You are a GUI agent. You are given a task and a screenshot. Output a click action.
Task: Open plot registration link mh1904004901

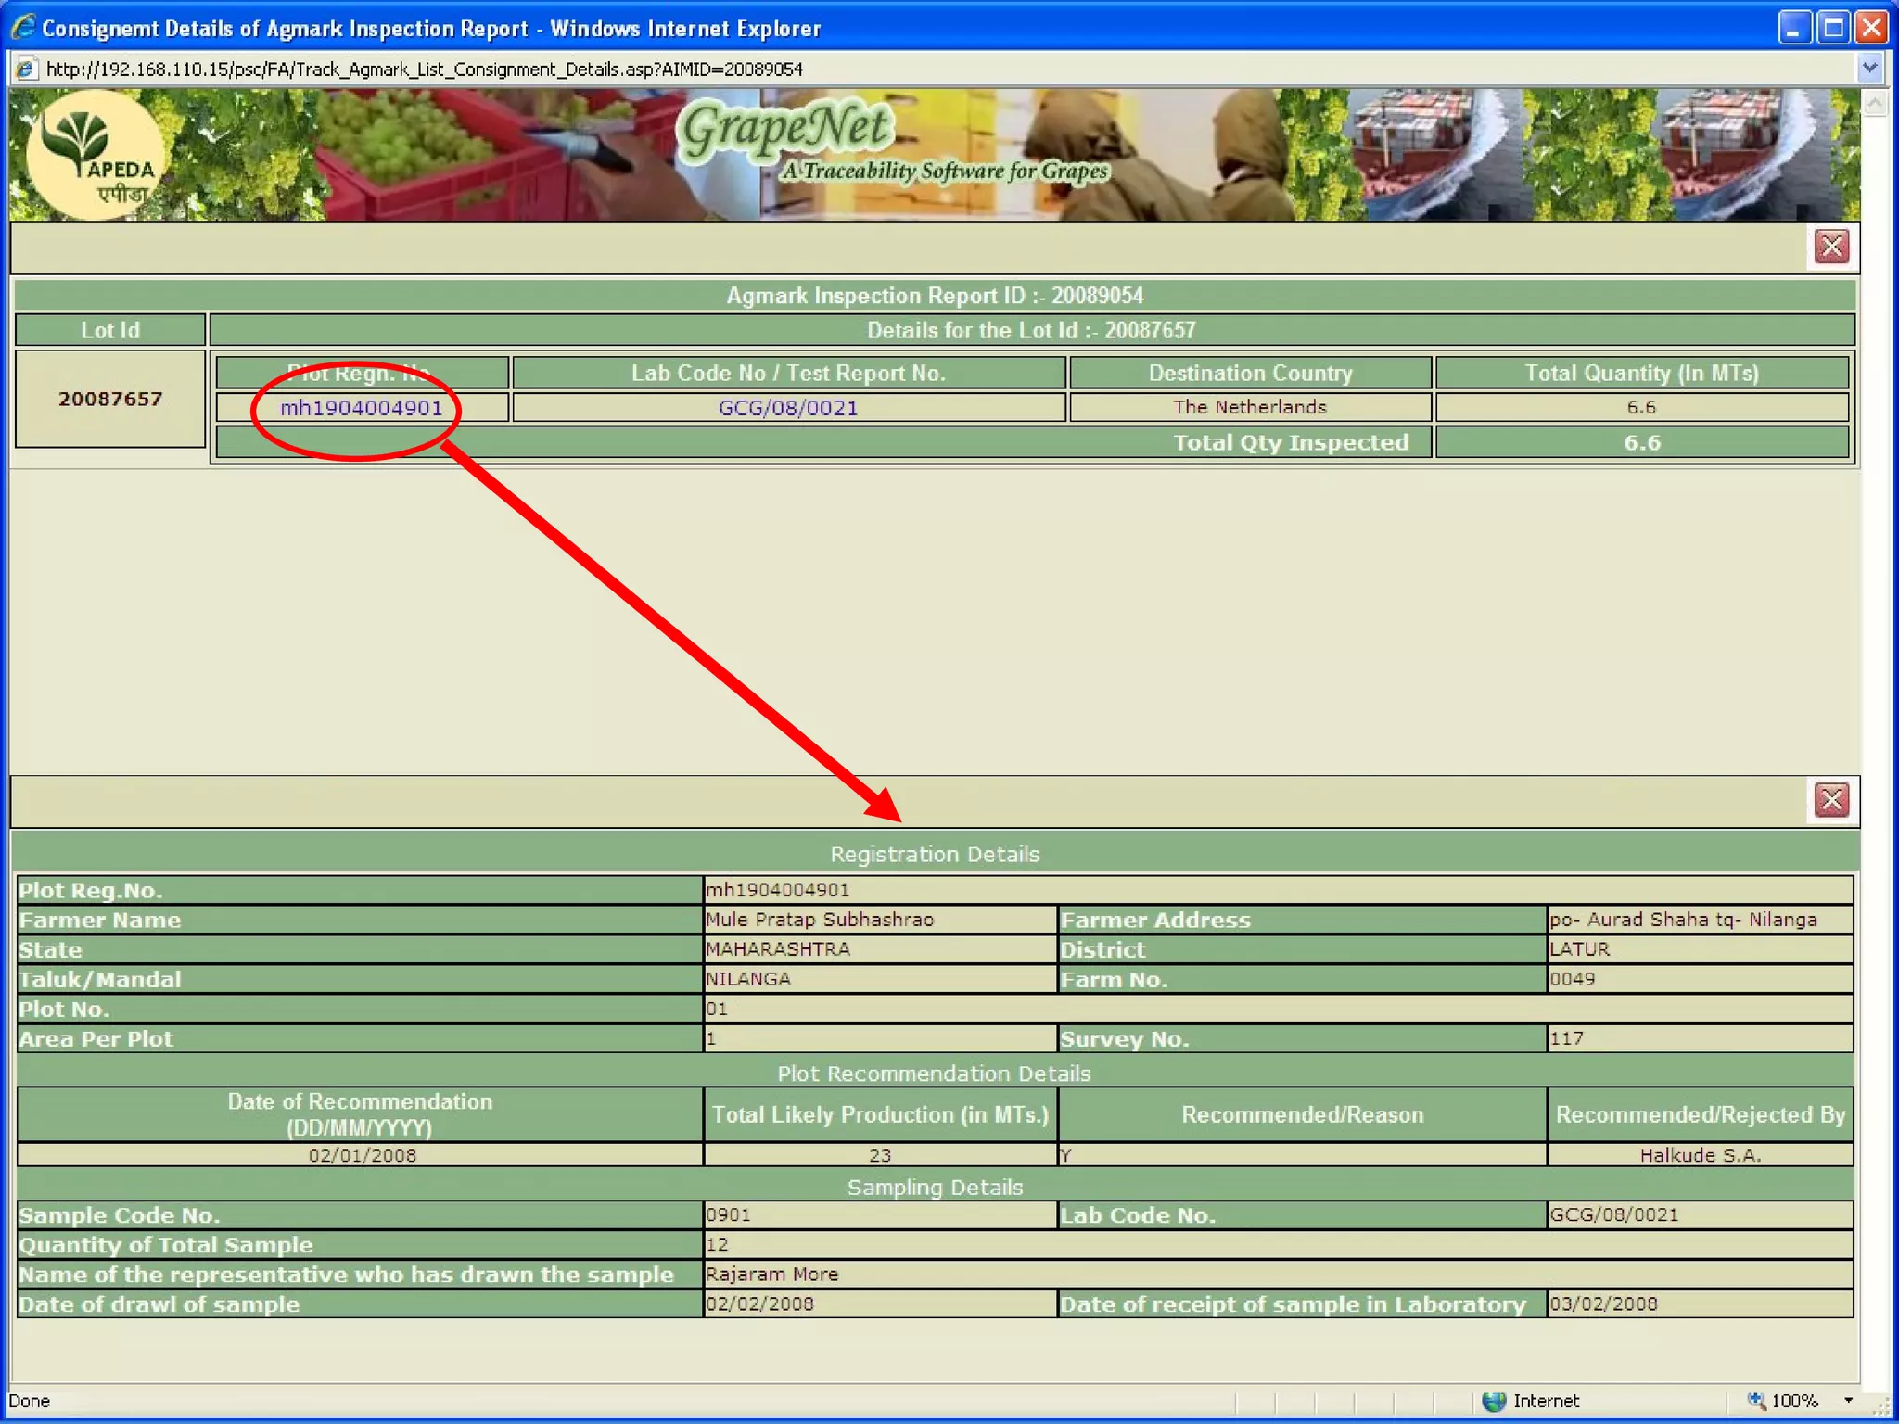click(x=362, y=408)
